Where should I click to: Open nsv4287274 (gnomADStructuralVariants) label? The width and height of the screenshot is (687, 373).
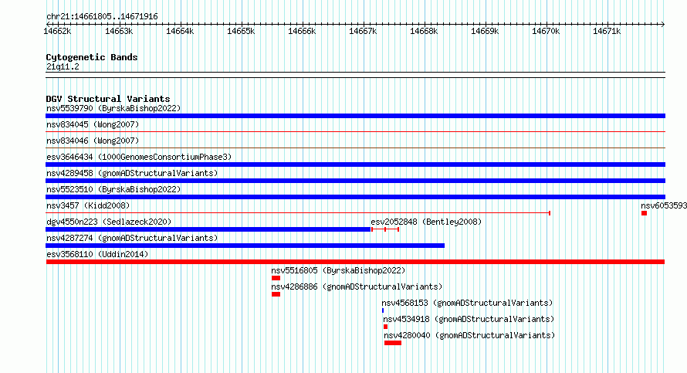pyautogui.click(x=132, y=238)
